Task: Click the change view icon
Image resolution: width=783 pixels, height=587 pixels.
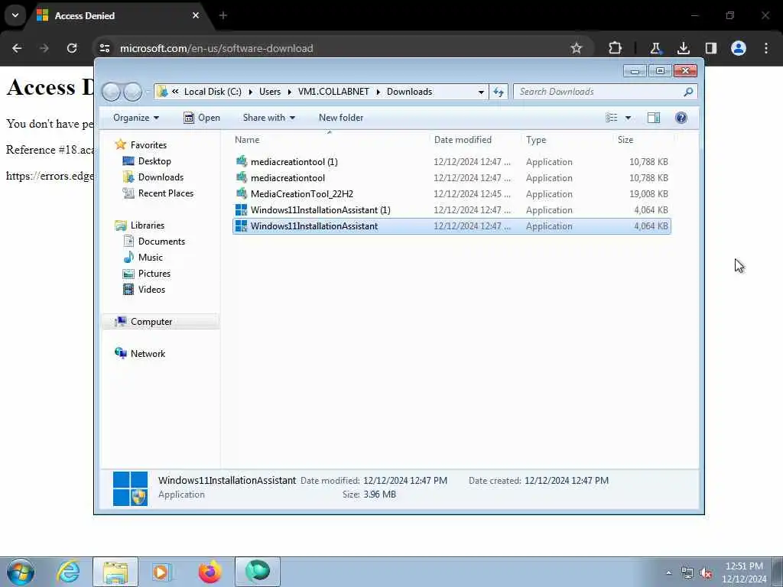Action: click(611, 118)
